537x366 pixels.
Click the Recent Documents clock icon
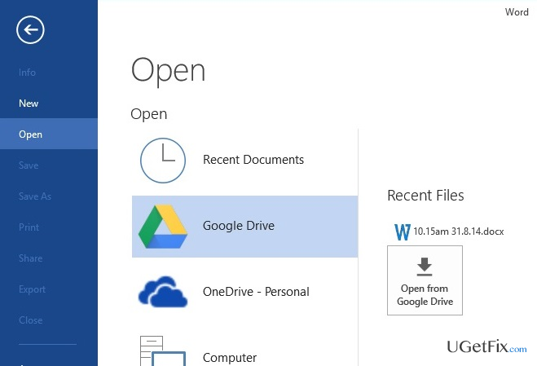coord(163,160)
